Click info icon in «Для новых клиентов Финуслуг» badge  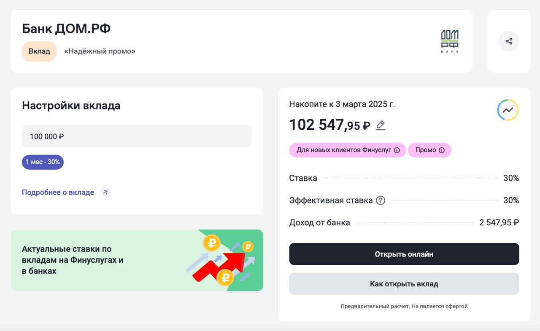tap(397, 150)
